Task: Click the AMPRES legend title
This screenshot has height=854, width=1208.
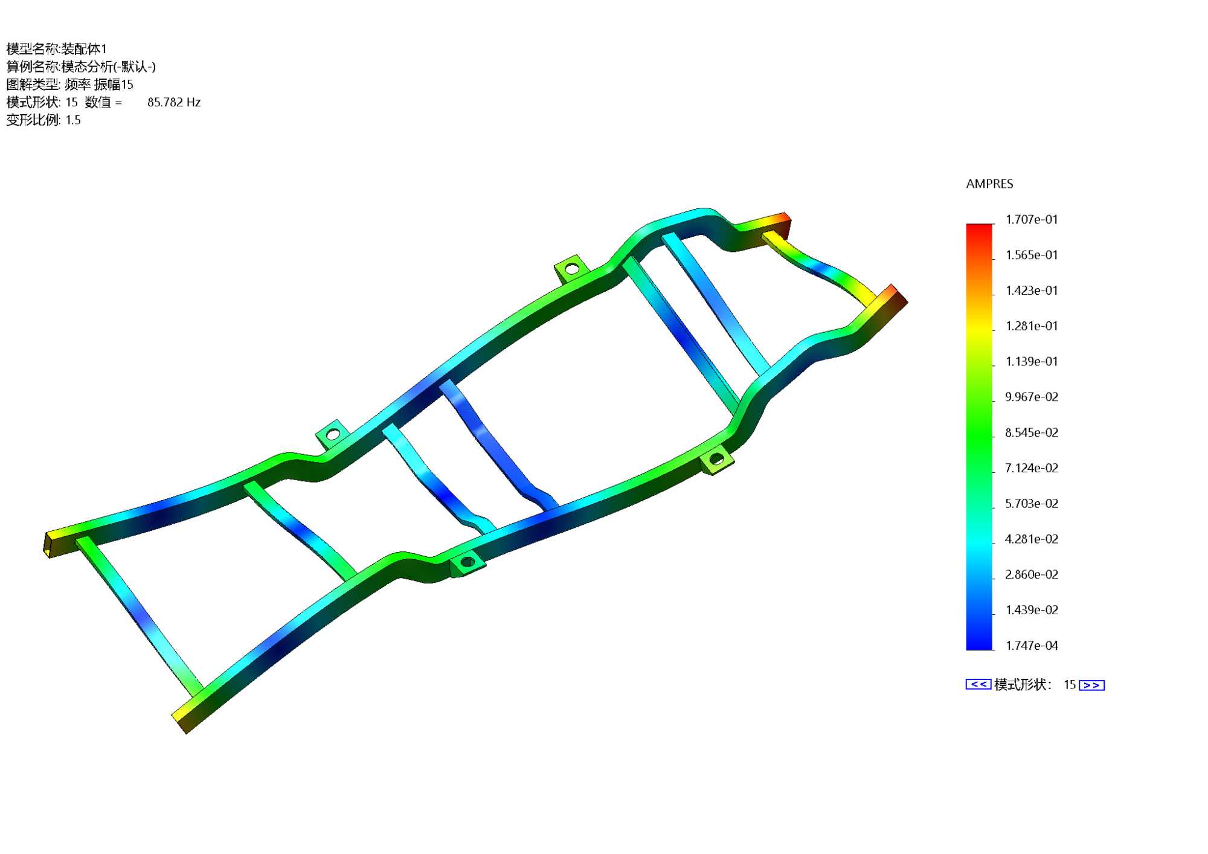Action: tap(989, 184)
